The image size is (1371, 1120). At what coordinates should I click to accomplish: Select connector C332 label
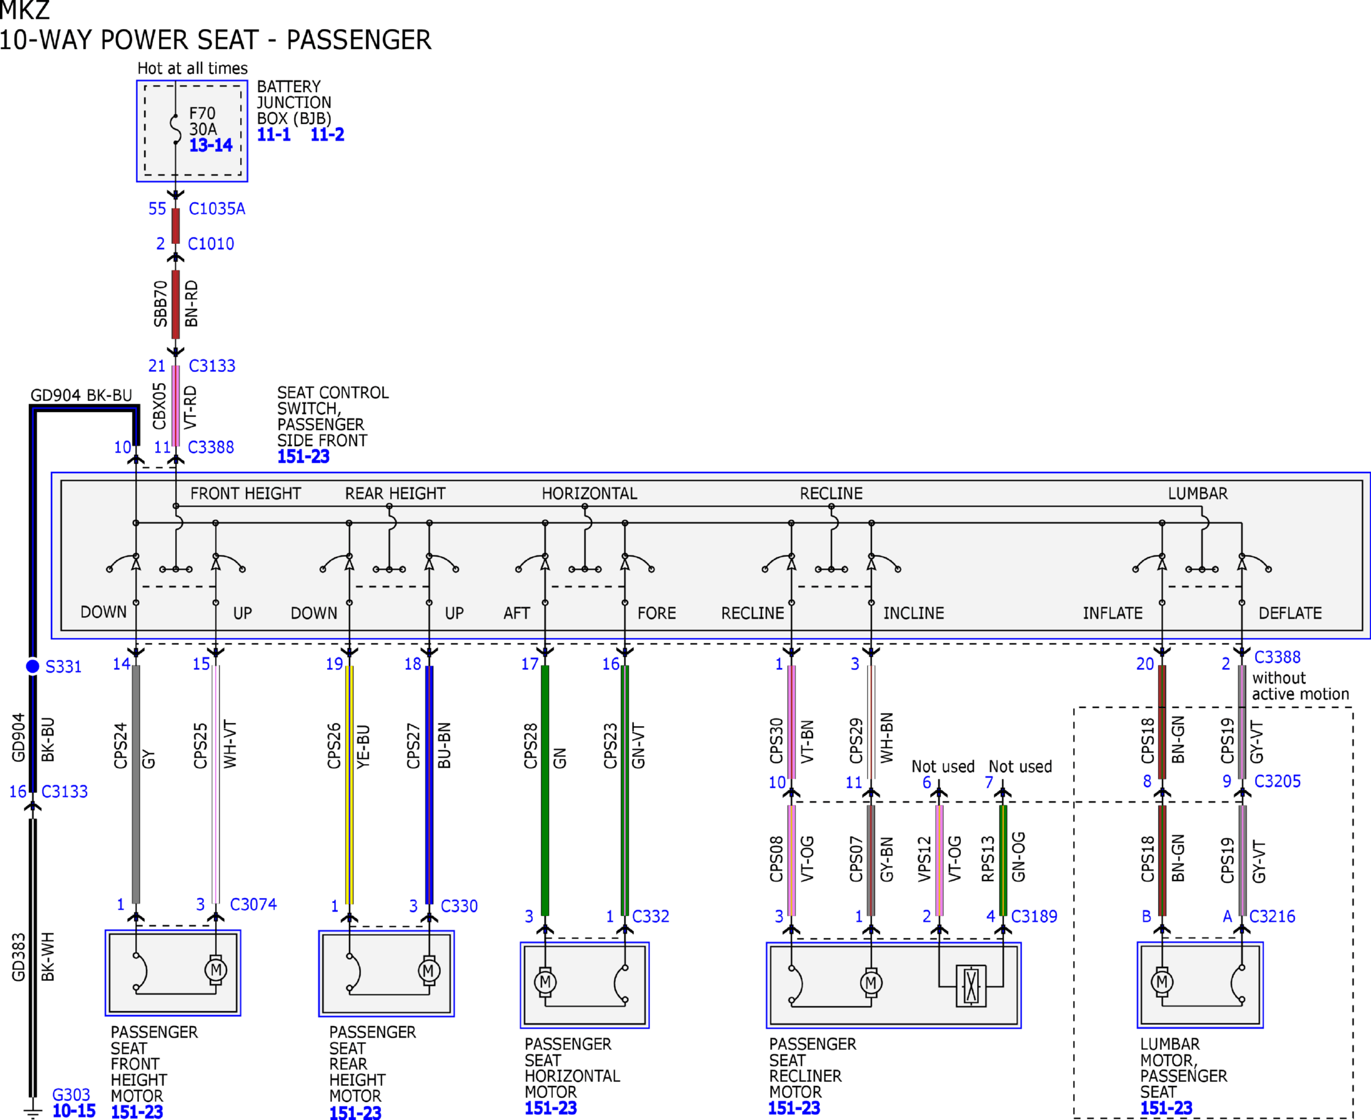(650, 916)
